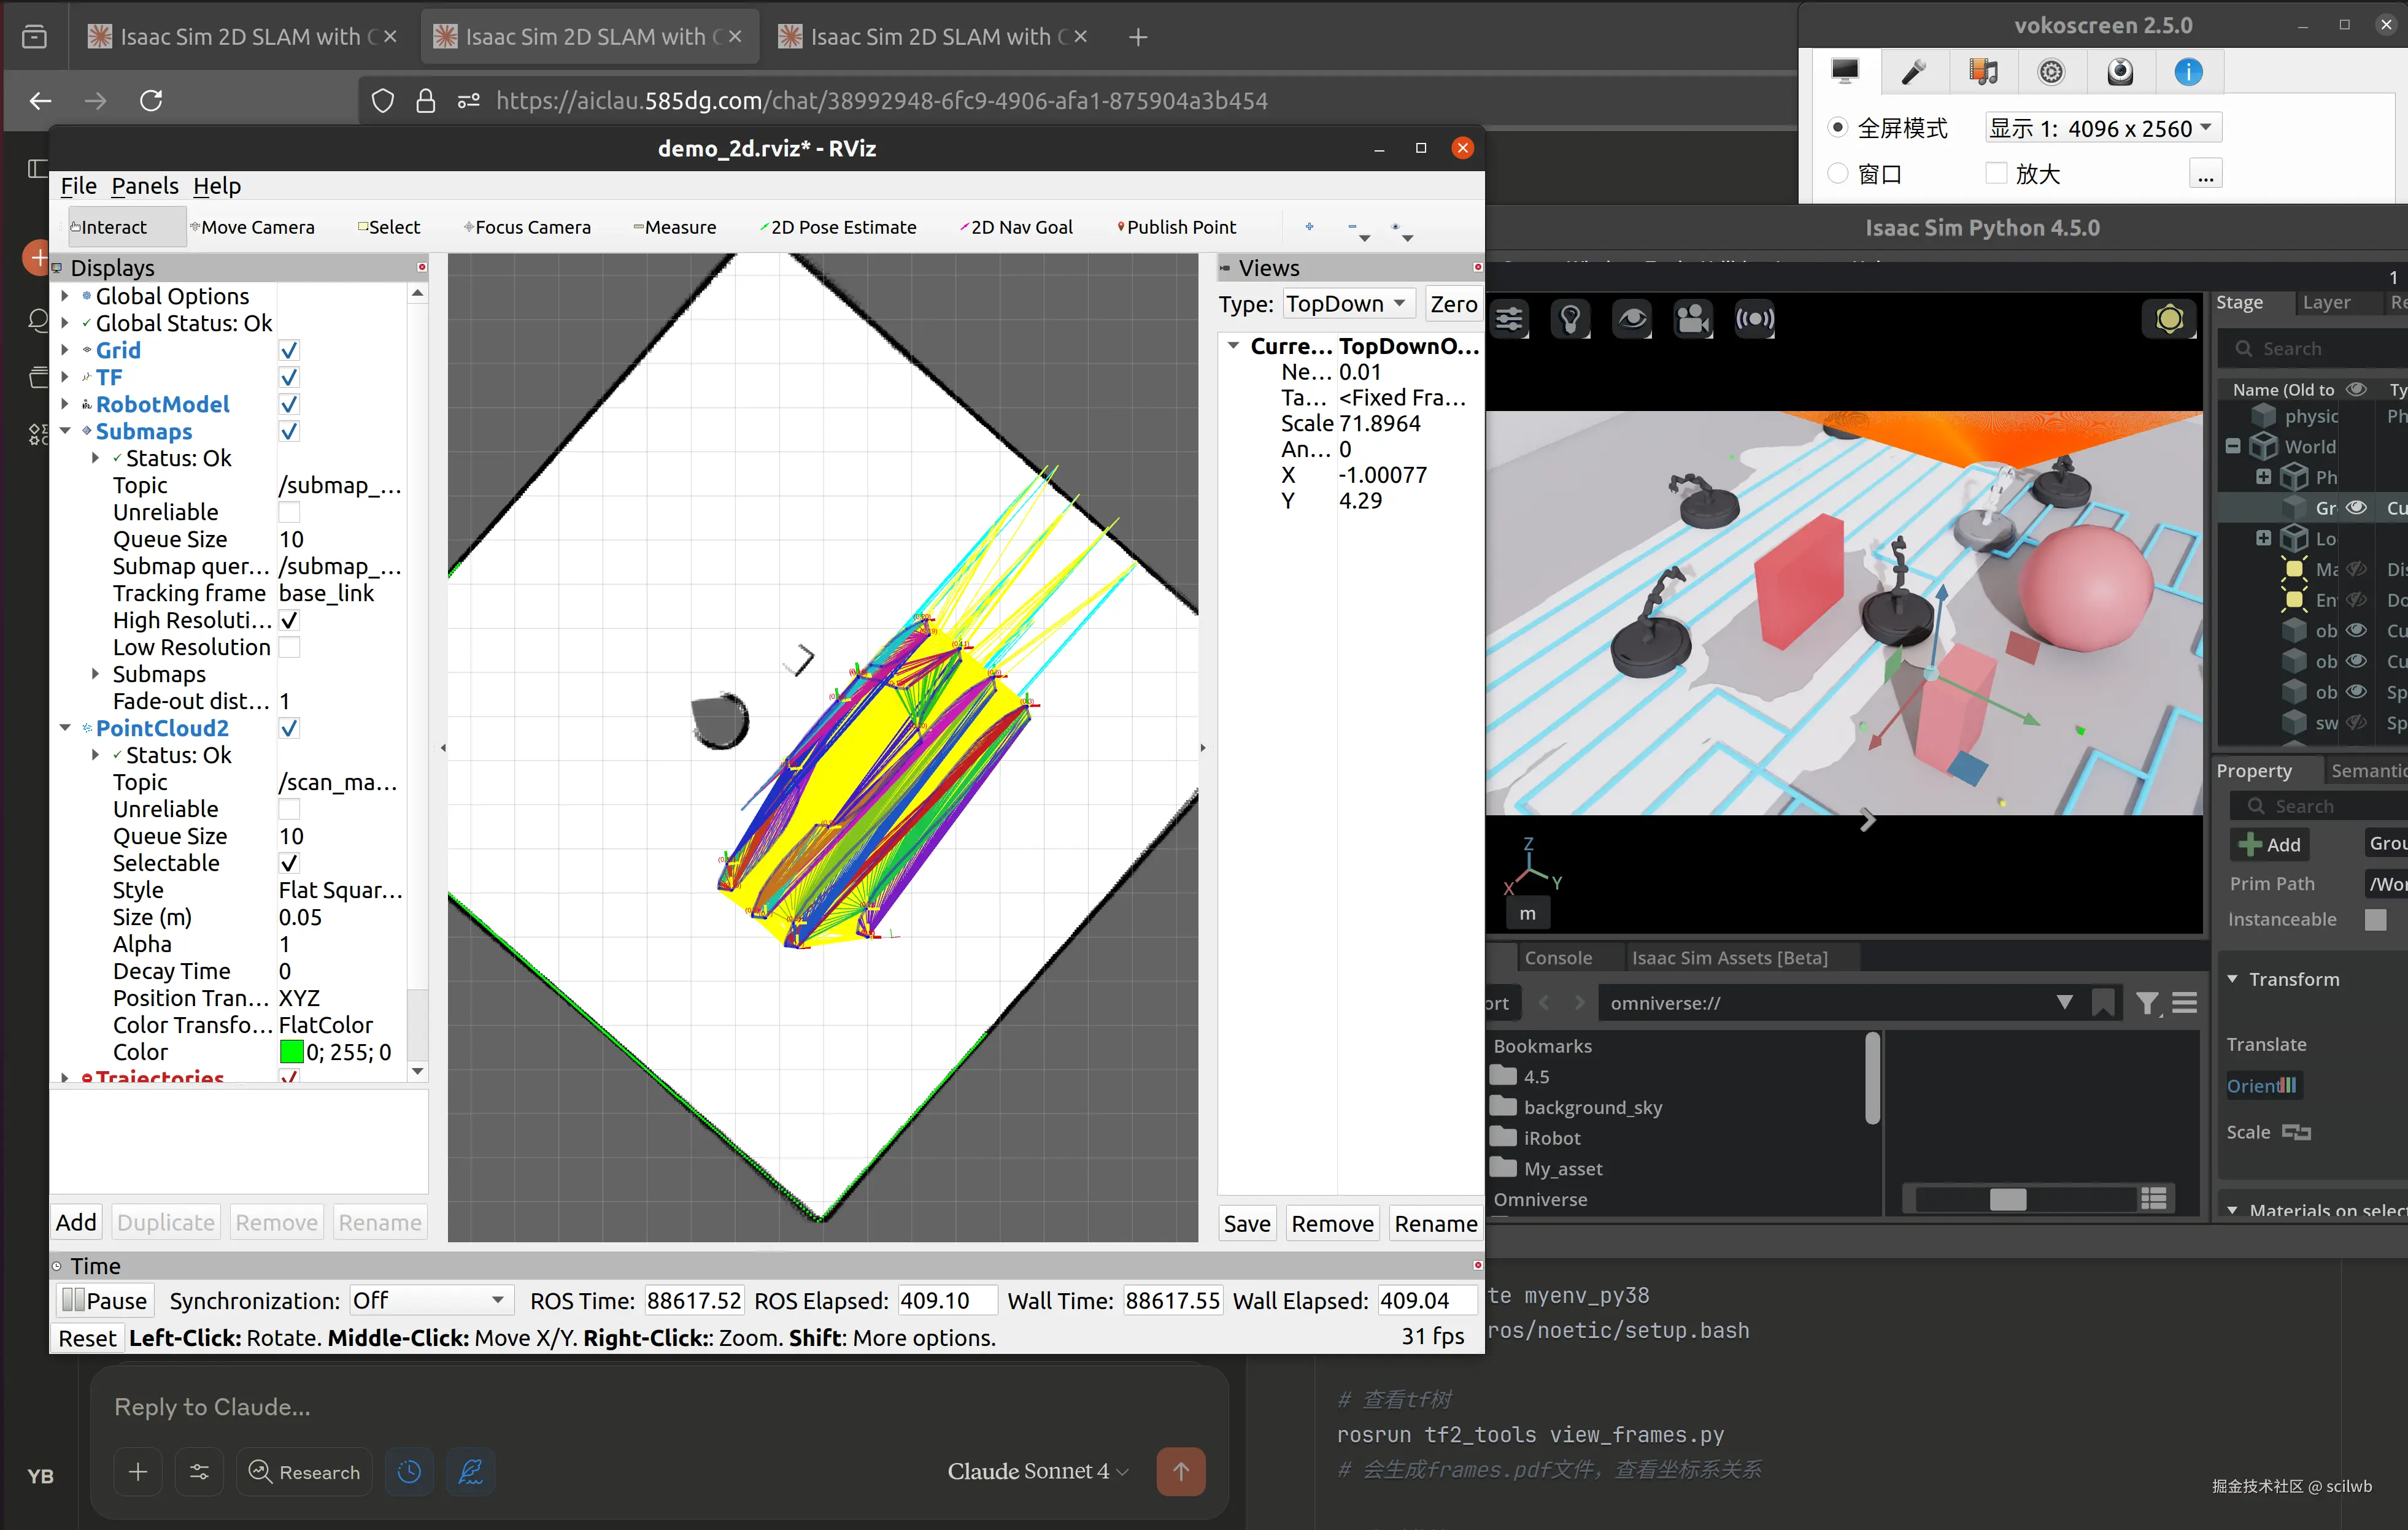Open the lighting menu in Isaac Sim viewport
2408x1530 pixels.
pyautogui.click(x=1571, y=318)
